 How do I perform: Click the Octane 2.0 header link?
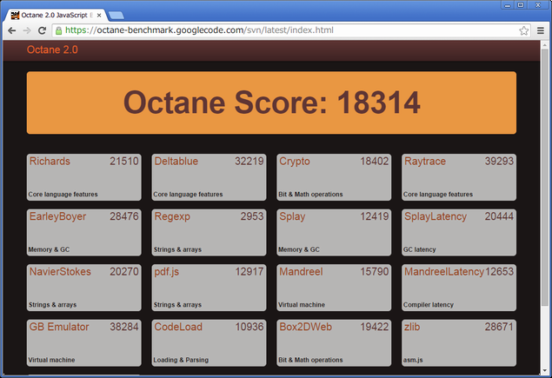click(52, 50)
